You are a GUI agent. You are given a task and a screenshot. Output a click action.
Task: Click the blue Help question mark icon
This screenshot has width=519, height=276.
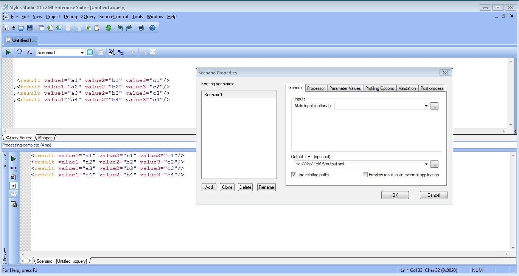point(152,28)
